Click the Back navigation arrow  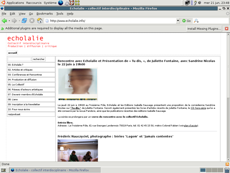coord(4,21)
